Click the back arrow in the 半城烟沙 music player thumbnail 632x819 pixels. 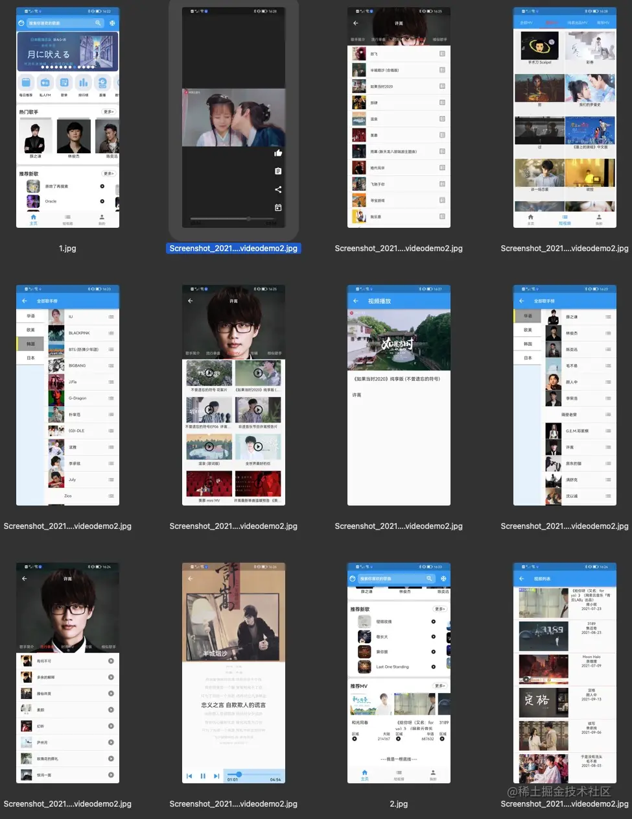(x=190, y=578)
